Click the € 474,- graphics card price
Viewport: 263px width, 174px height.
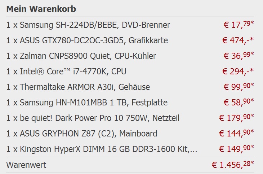click(x=238, y=40)
